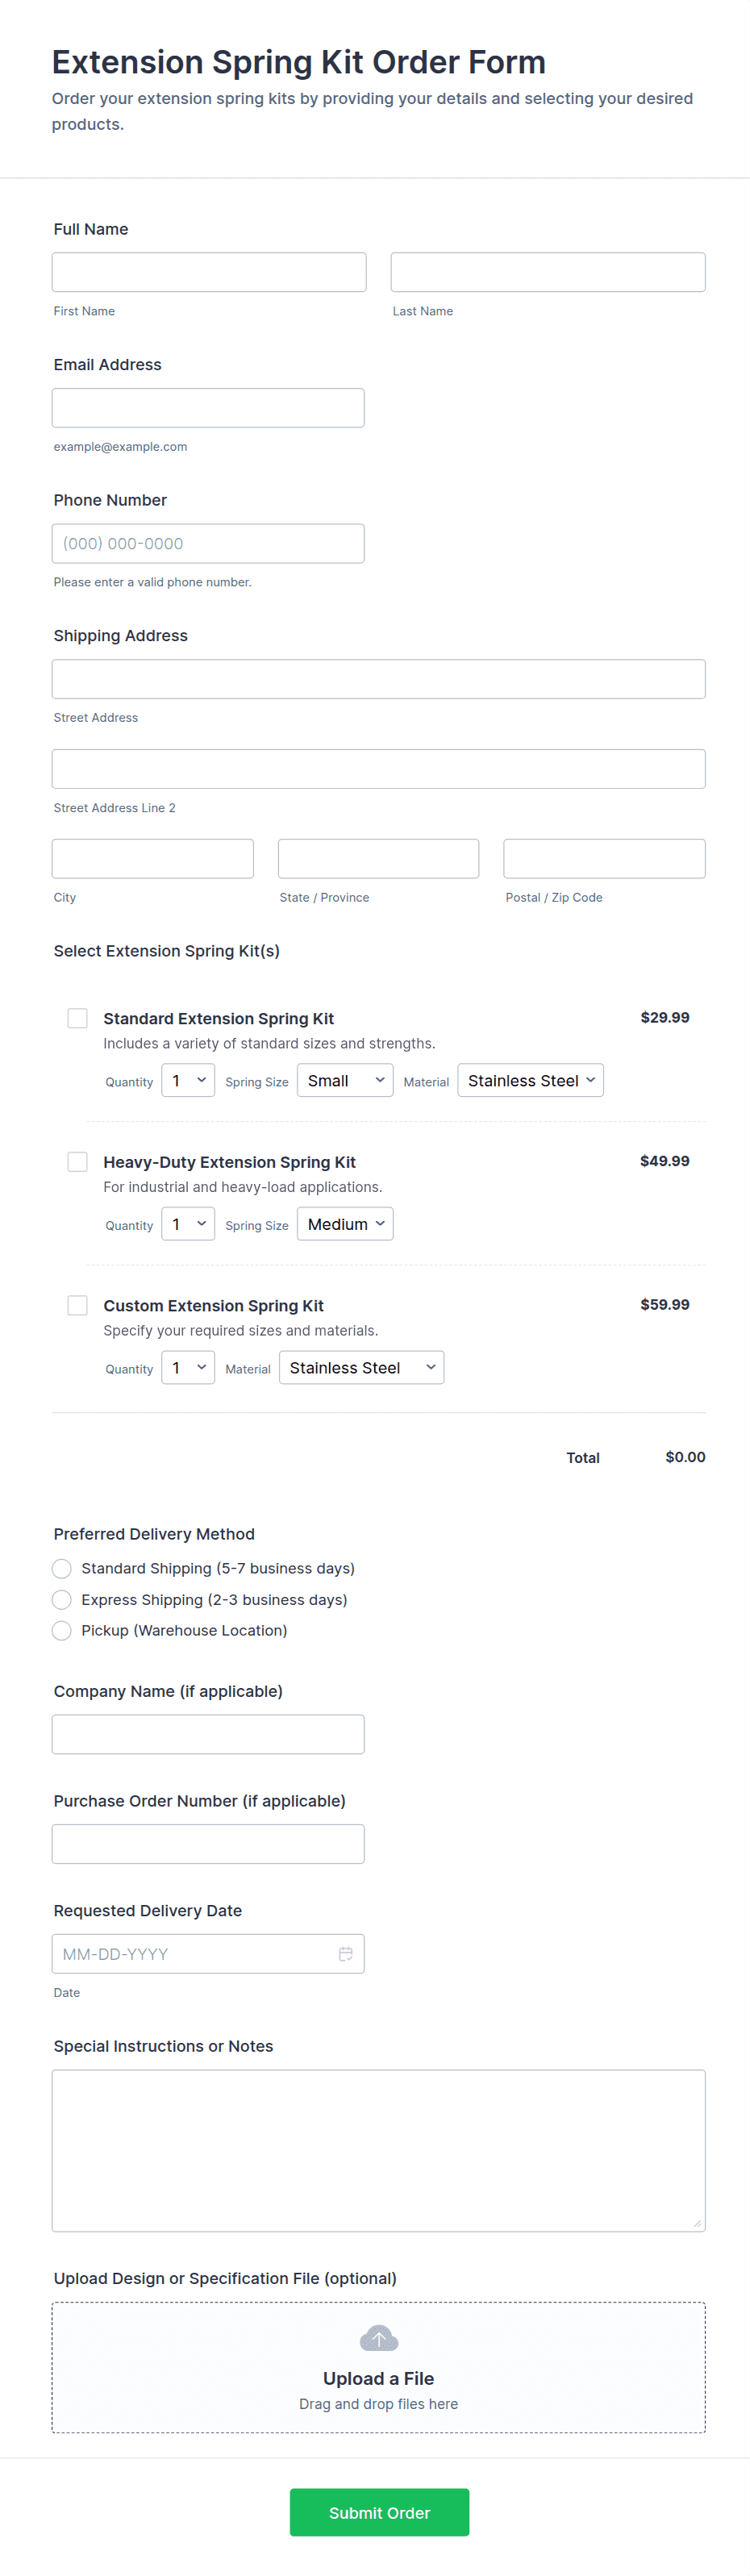
Task: Open Standard kit Material dropdown
Action: 530,1080
